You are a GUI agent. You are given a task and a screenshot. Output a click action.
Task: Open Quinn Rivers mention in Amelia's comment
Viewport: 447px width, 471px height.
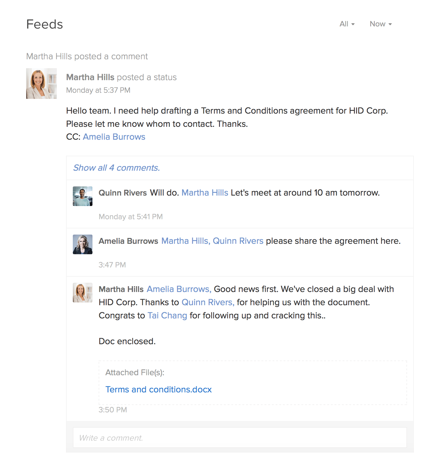point(238,241)
